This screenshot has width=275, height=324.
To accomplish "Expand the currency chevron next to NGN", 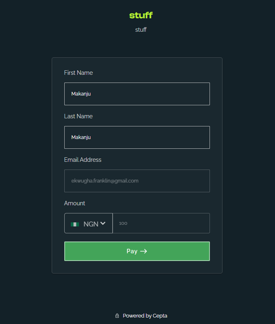I will 103,223.
